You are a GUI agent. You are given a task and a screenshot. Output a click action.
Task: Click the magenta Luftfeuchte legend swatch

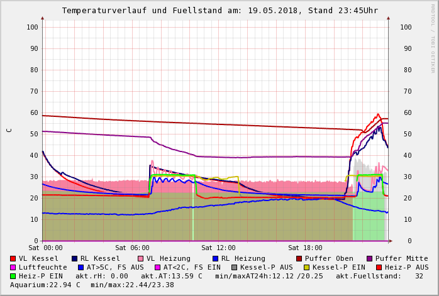point(13,267)
